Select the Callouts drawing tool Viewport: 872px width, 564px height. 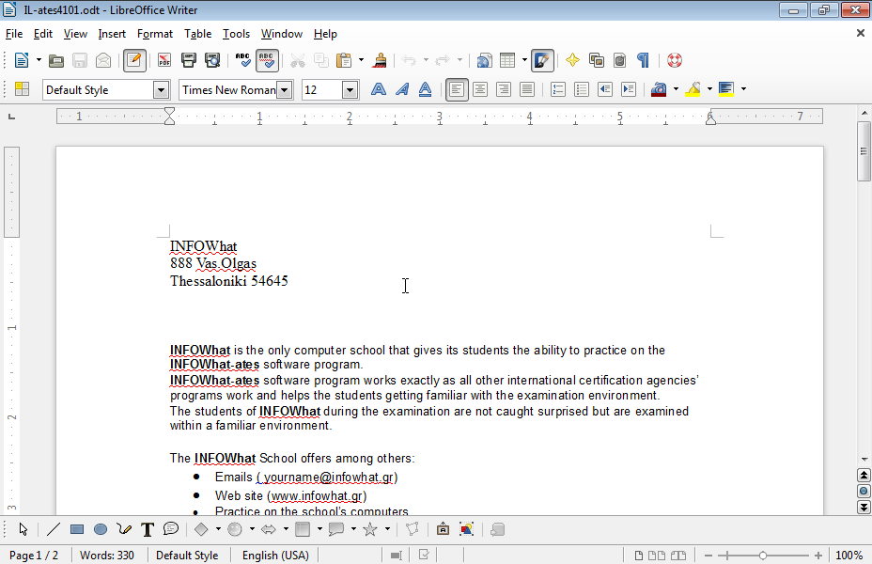click(x=171, y=529)
